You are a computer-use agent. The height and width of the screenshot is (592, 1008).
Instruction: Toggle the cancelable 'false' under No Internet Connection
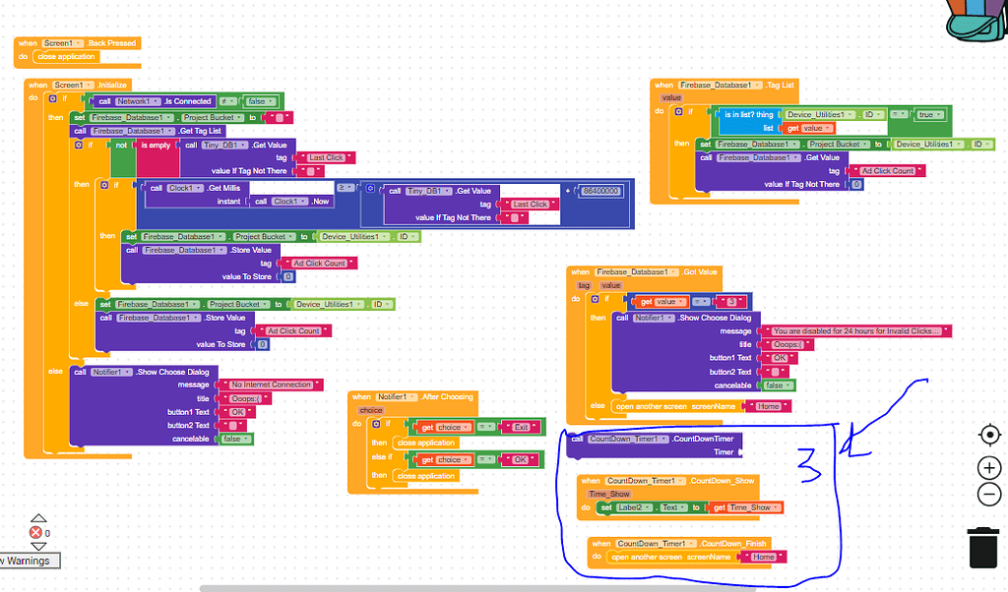pos(235,439)
